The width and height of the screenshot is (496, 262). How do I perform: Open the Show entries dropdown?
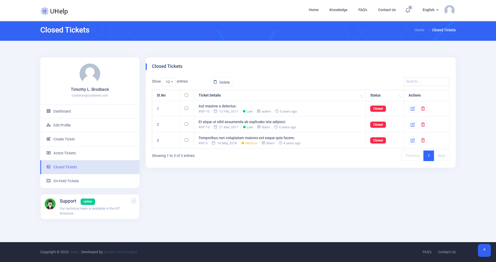click(x=168, y=82)
